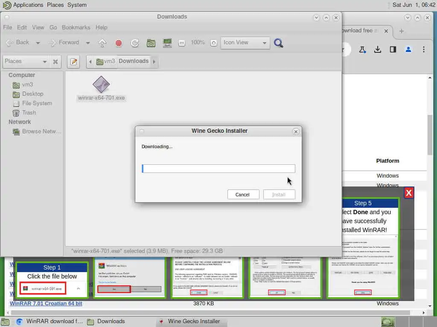Click the status bar selection text
This screenshot has width=437, height=327.
click(x=147, y=251)
